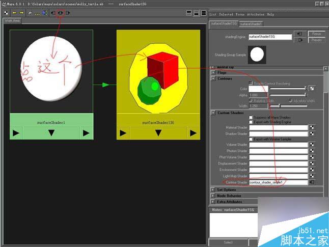Expand the Node Behavior section
This screenshot has height=247, width=329.
(213, 196)
